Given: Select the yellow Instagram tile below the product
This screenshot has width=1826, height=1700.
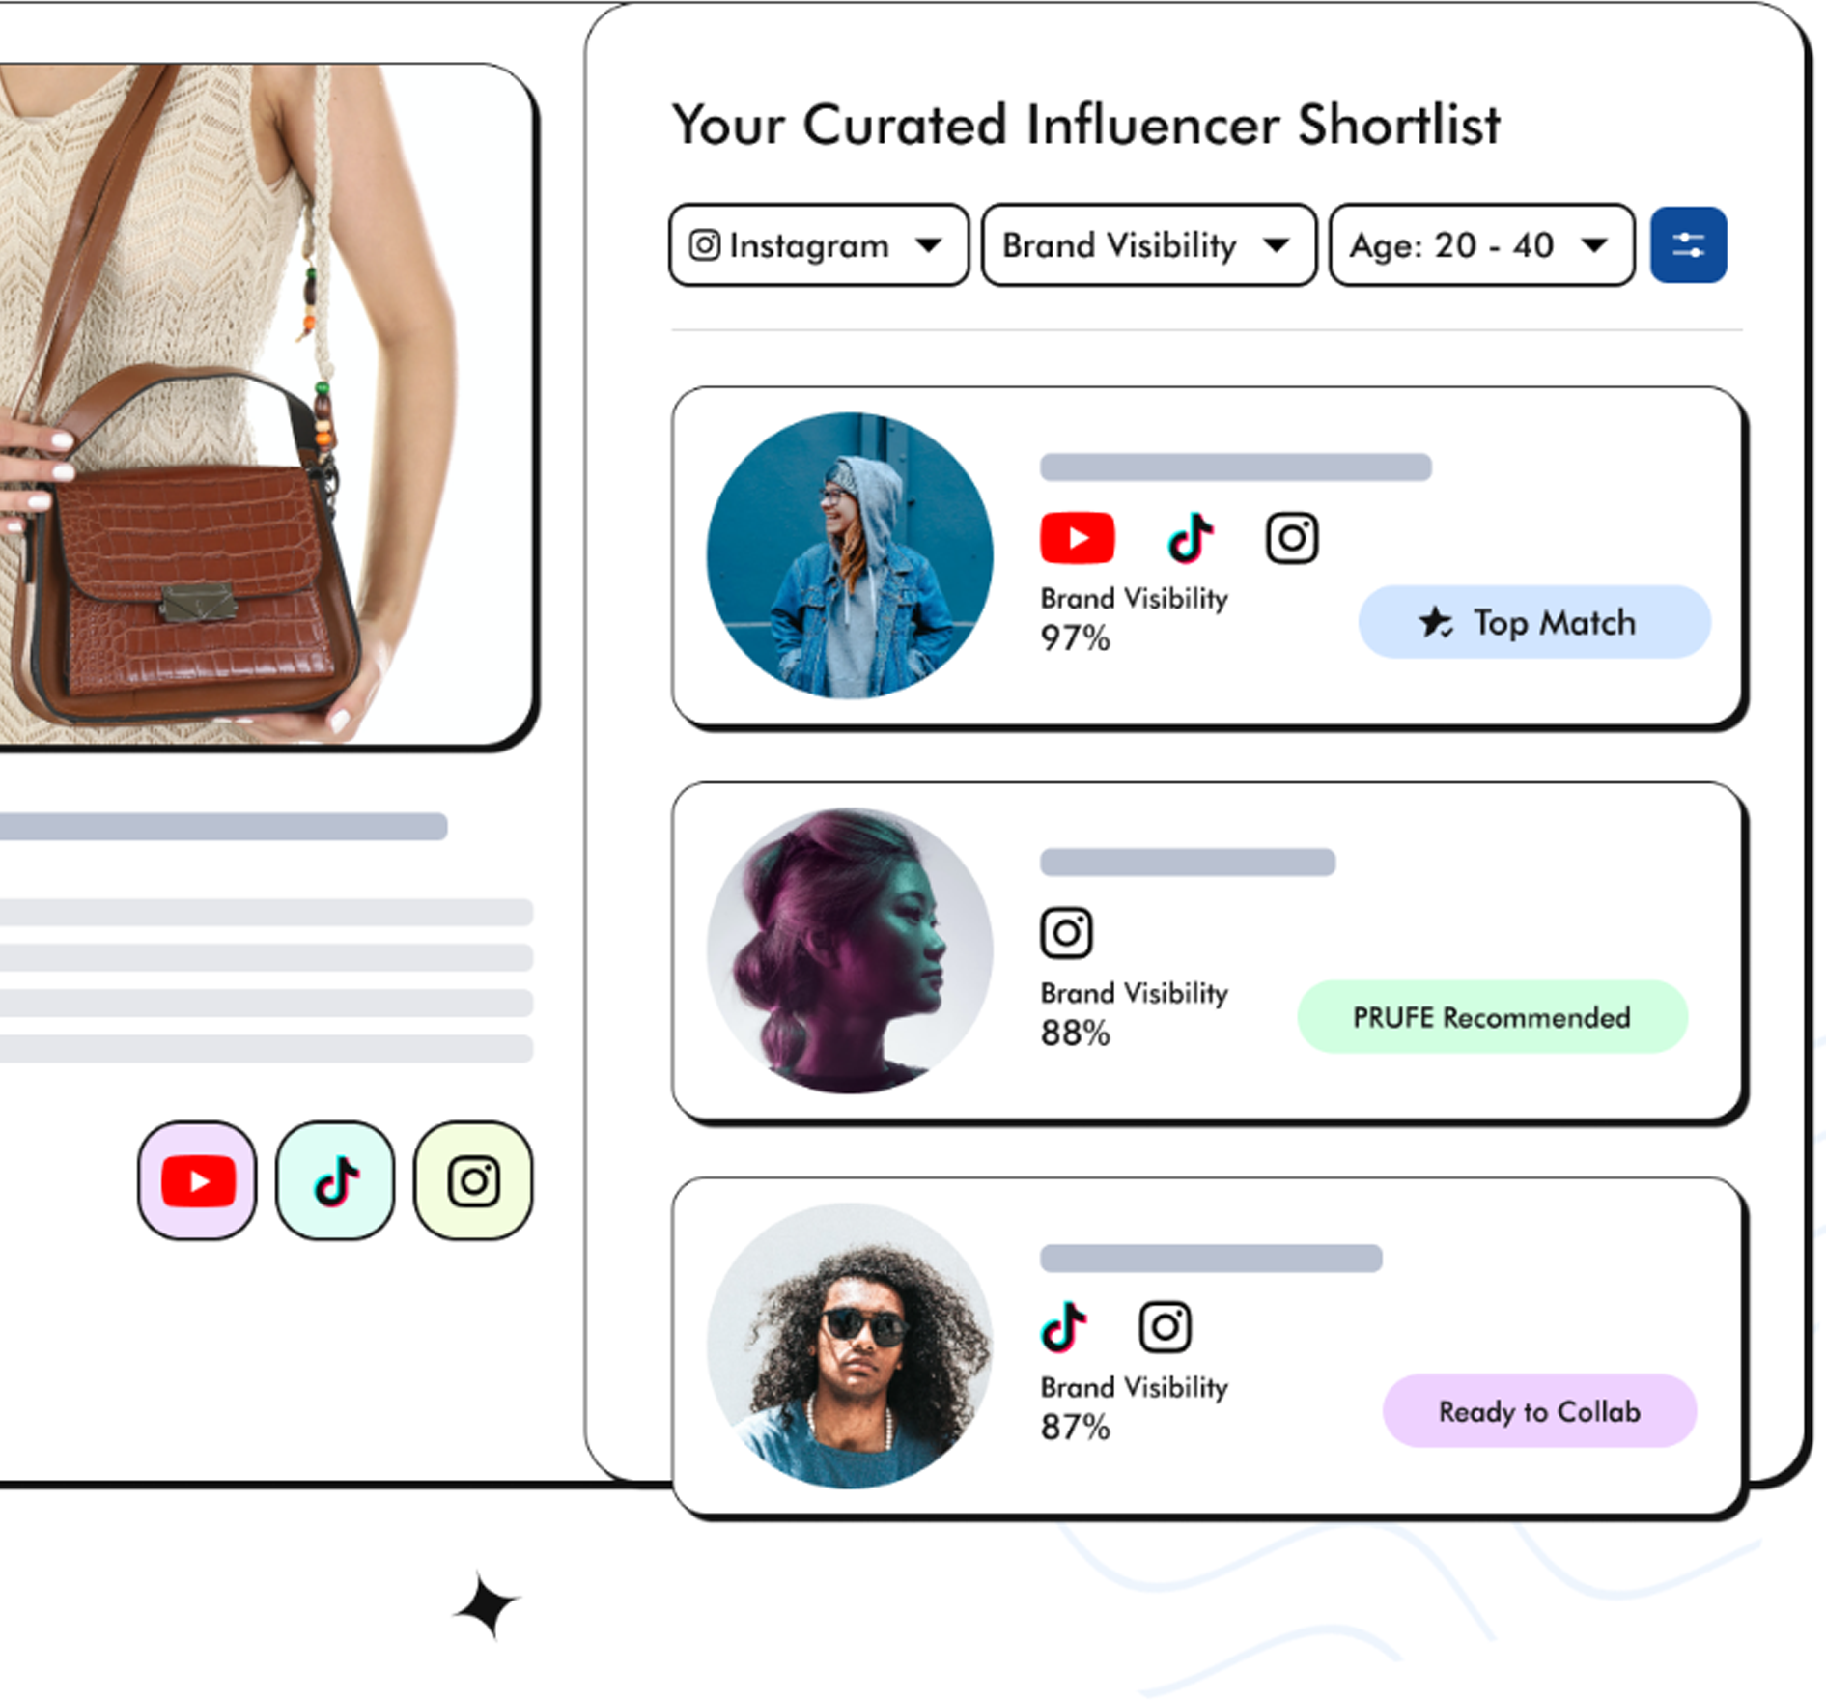Looking at the screenshot, I should point(473,1180).
